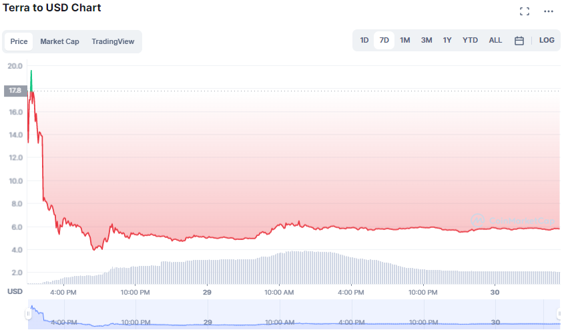Select the ALL time range
The height and width of the screenshot is (336, 564).
point(495,40)
